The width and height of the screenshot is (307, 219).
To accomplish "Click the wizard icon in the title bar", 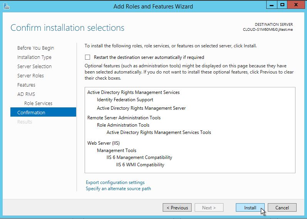I will click(x=7, y=6).
